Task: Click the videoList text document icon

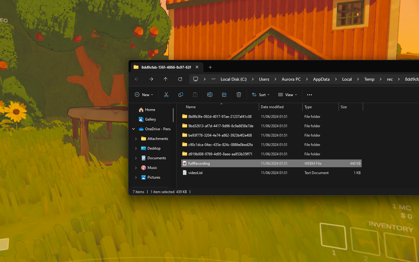Action: coord(185,173)
